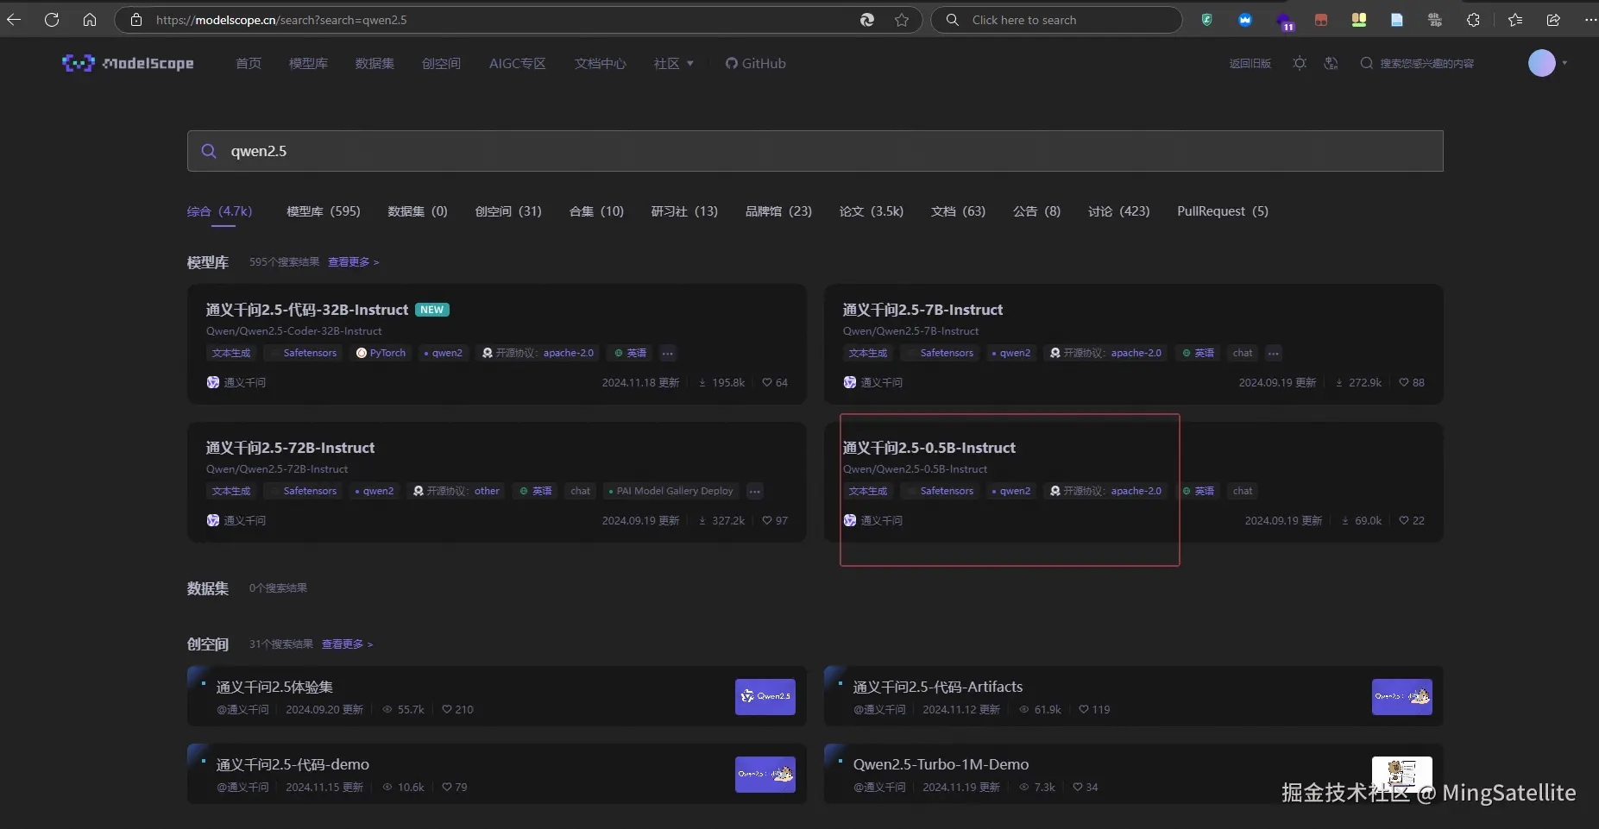This screenshot has width=1599, height=829.
Task: Open the 通义千问2.5-0.5B-Instruct model
Action: click(x=929, y=448)
